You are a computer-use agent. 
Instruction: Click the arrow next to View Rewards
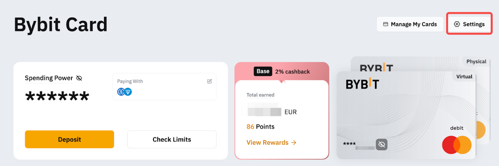(x=294, y=143)
